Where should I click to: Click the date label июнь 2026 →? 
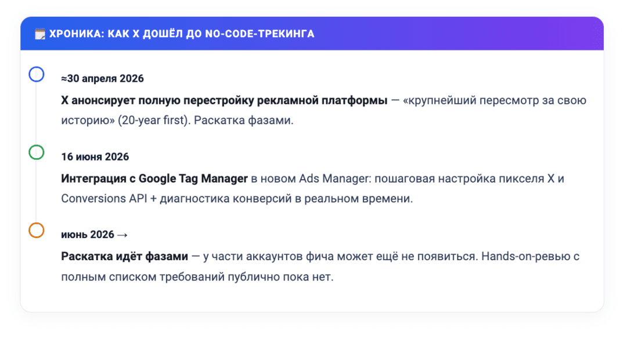click(95, 234)
